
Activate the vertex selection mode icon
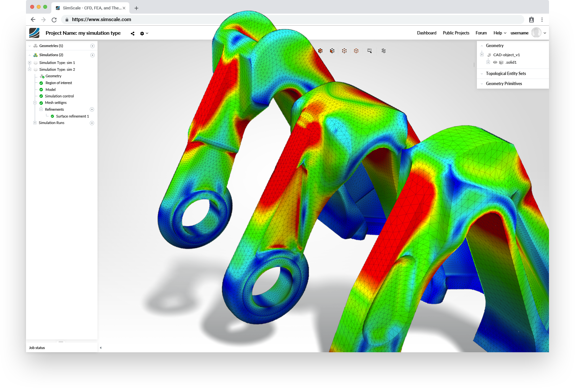coord(344,51)
